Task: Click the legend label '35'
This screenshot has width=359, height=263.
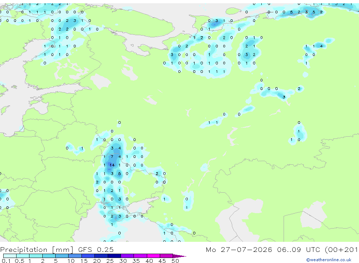Action: click(x=136, y=261)
